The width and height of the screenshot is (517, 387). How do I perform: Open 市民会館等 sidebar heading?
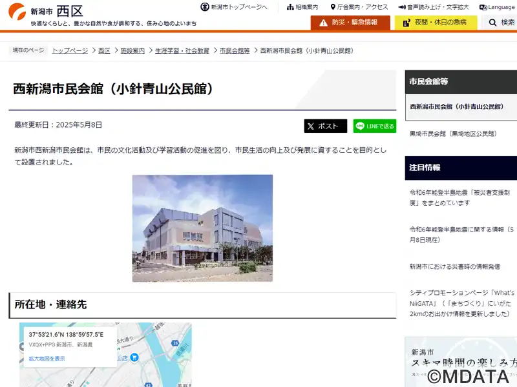pos(461,82)
